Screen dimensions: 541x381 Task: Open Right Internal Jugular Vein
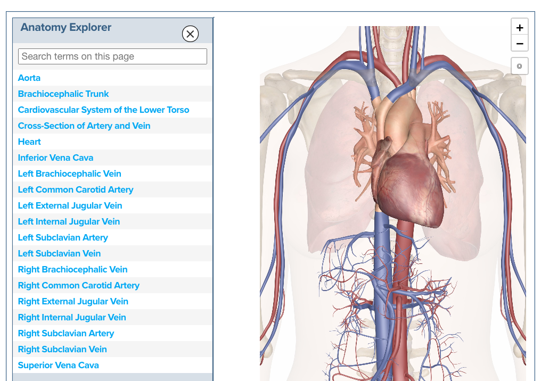(72, 317)
